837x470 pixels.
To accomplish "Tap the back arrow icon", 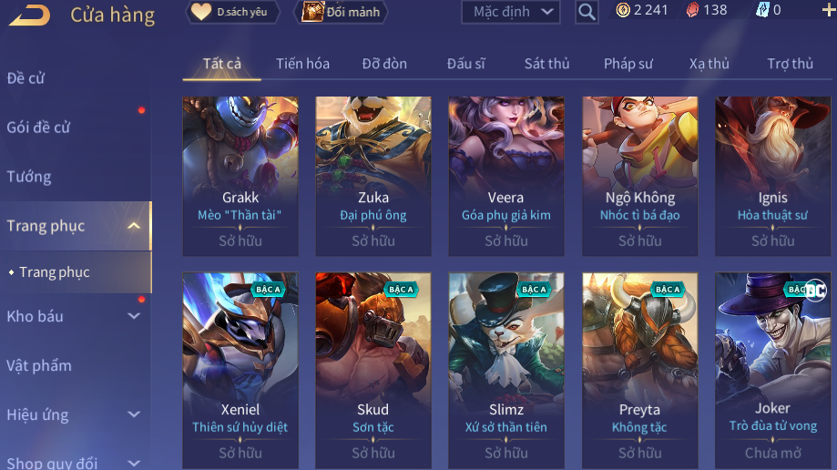I will tap(30, 15).
